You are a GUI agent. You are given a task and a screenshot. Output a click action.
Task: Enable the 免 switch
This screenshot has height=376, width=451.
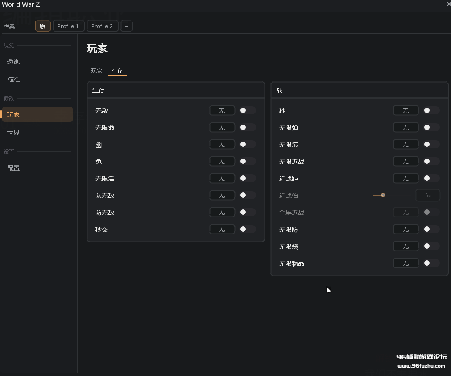[x=248, y=161]
